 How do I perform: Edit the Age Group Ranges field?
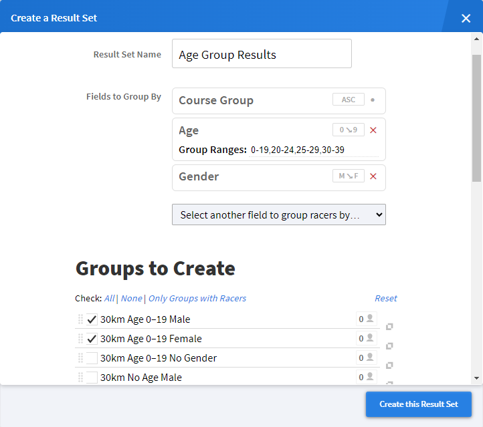coord(313,150)
